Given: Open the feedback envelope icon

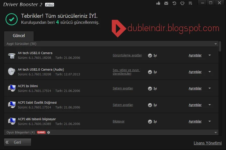Looking at the screenshot, I should coord(166,3).
